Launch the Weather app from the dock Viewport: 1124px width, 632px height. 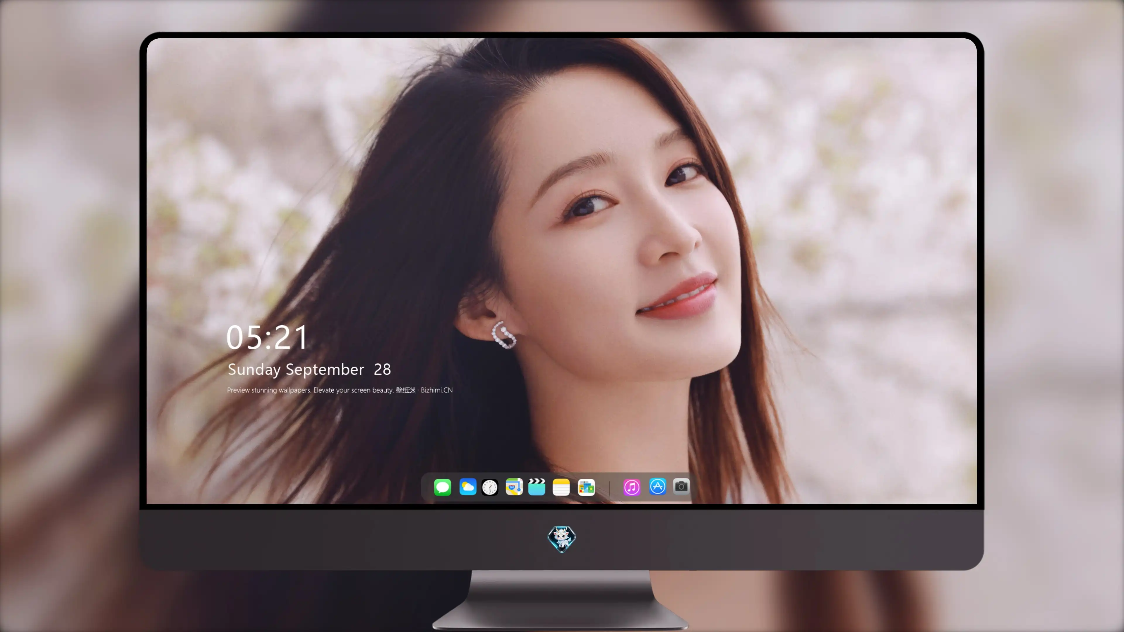(x=468, y=487)
